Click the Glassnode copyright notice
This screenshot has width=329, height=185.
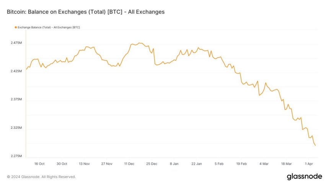tap(41, 177)
